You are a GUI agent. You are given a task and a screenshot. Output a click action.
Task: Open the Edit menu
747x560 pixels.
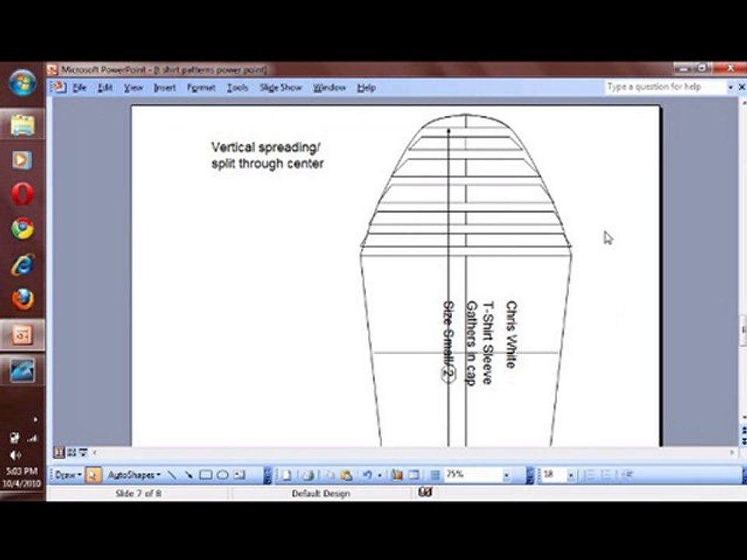pos(105,88)
